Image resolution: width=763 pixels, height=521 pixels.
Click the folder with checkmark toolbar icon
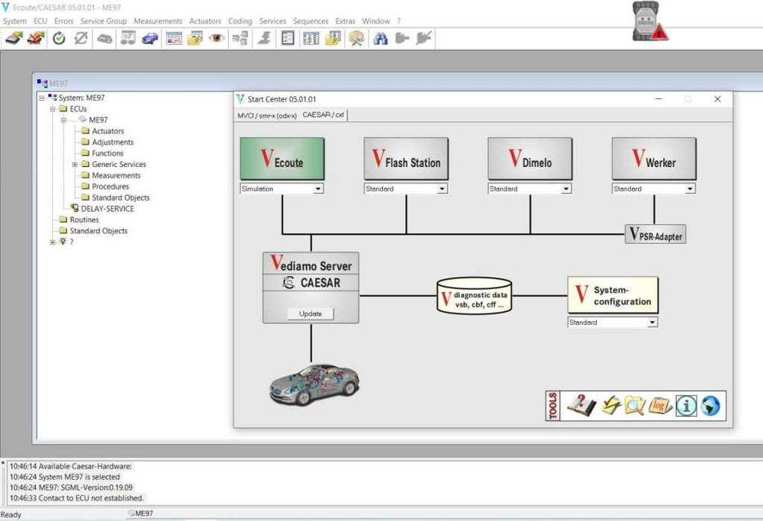195,38
